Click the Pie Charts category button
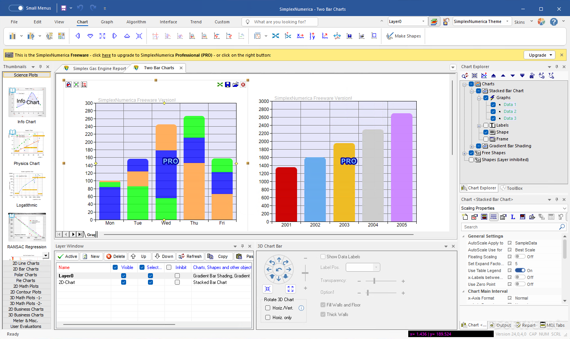 click(26, 280)
